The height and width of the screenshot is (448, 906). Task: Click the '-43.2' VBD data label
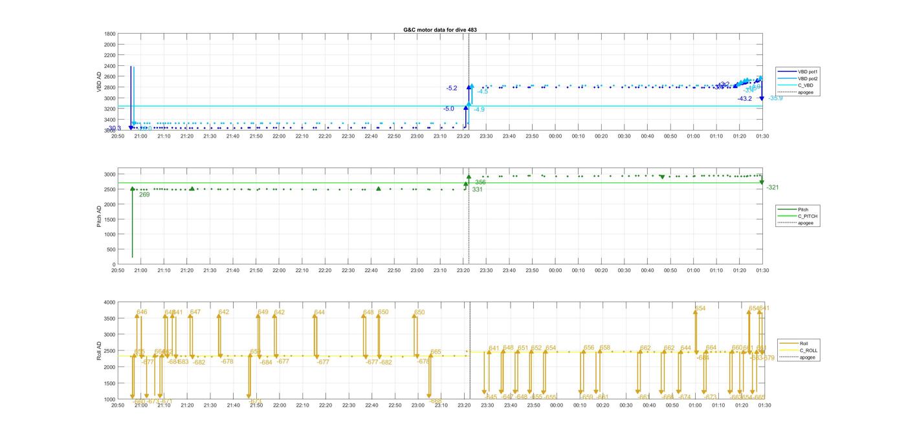[745, 99]
